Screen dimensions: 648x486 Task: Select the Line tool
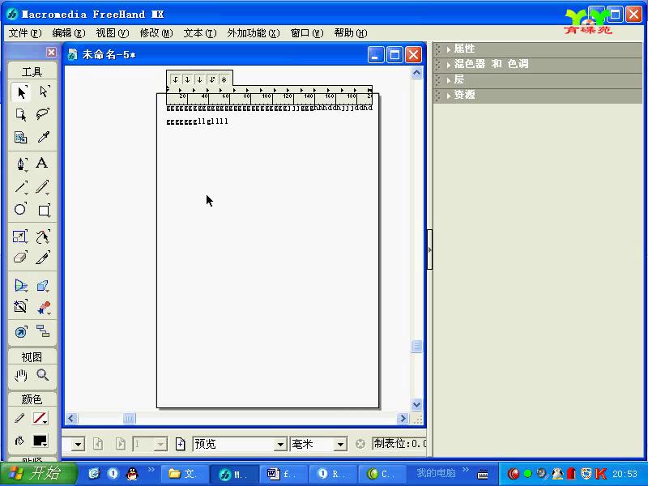pos(21,187)
